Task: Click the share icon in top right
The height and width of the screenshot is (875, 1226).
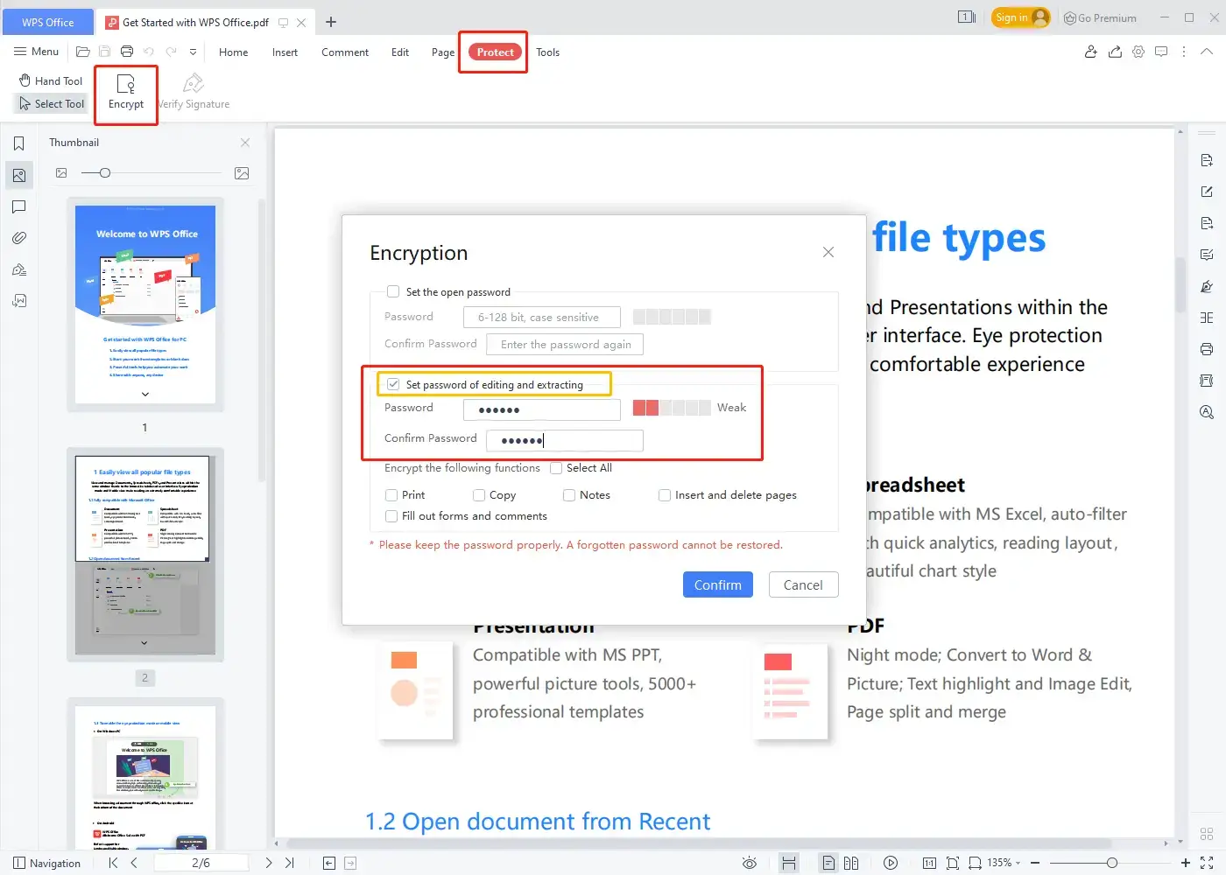Action: click(1115, 52)
